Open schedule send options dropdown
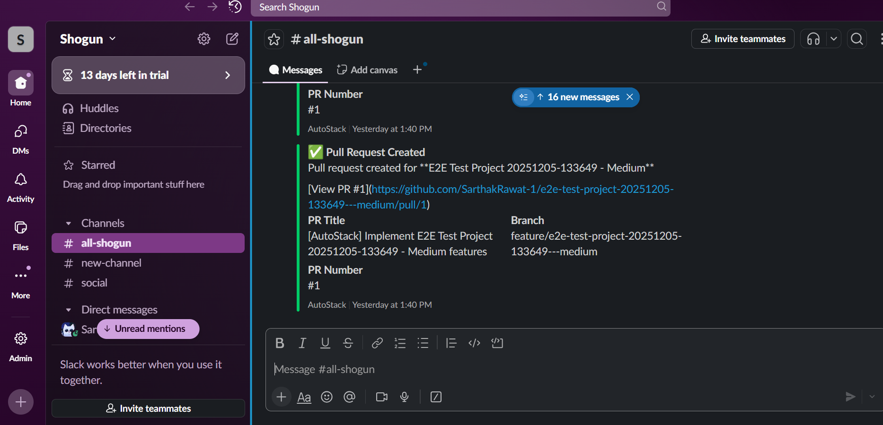Viewport: 883px width, 425px height. 872,397
